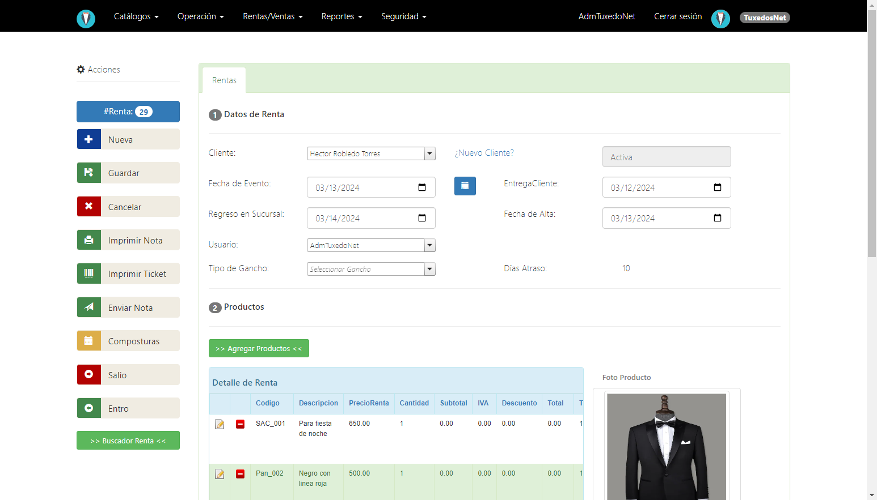Open the Rentas/Ventas menu
Image resolution: width=877 pixels, height=500 pixels.
(x=273, y=16)
